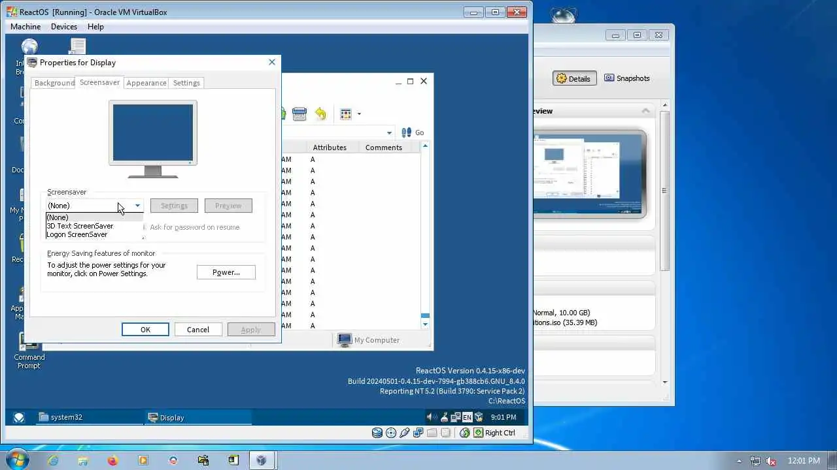Image resolution: width=837 pixels, height=470 pixels.
Task: Click the file list scroll up arrow
Action: 425,146
